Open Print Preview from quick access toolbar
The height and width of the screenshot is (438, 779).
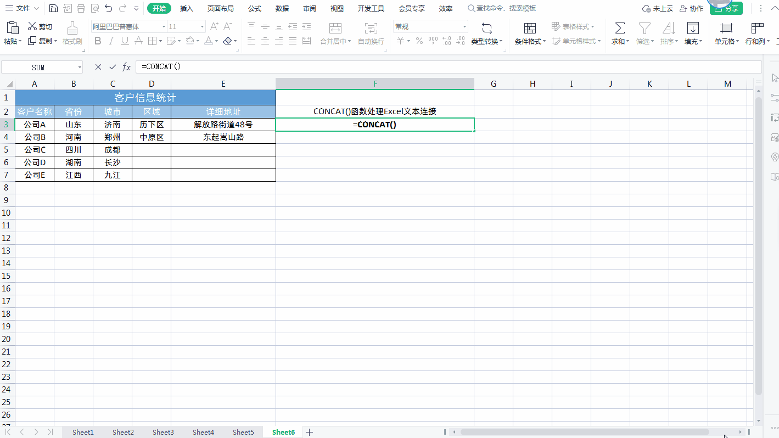(95, 8)
